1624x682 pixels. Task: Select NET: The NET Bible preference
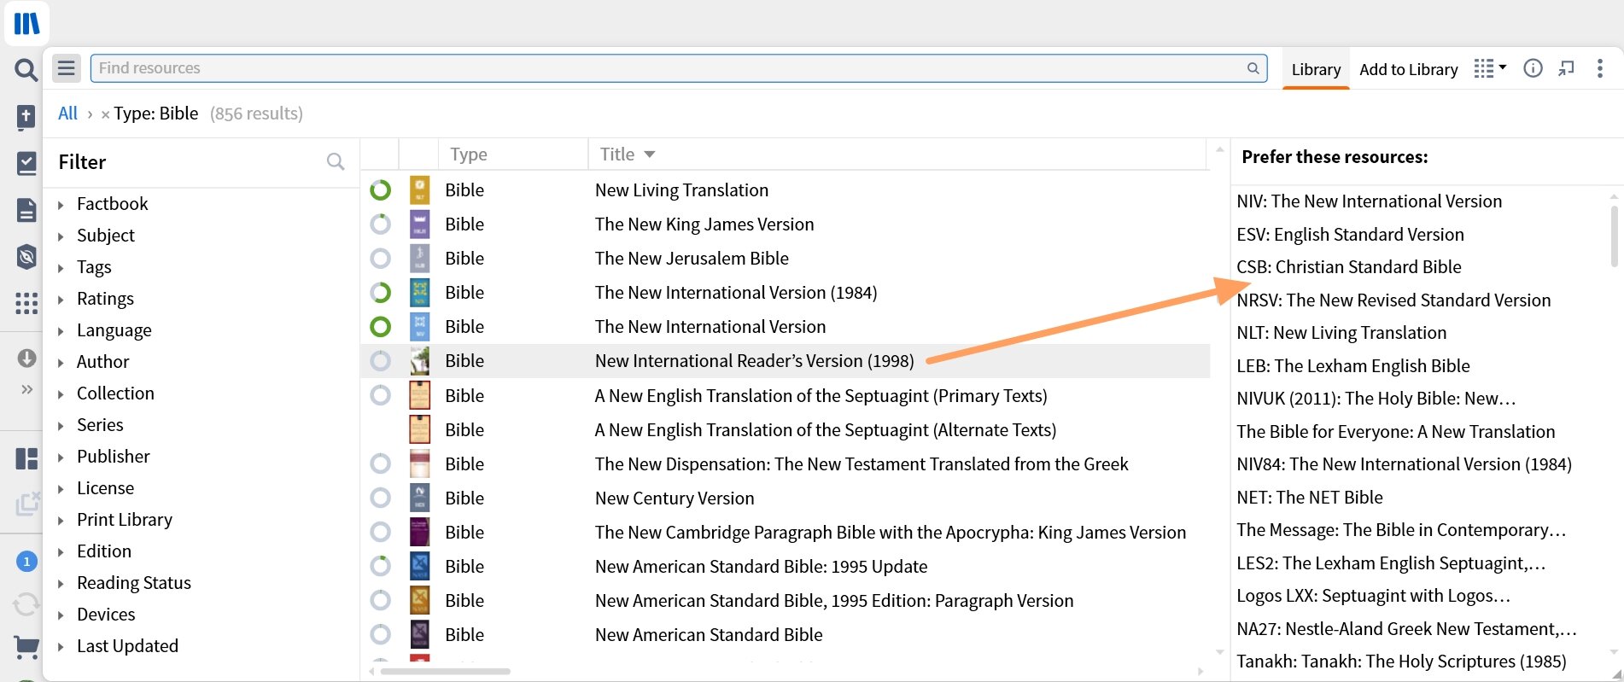[x=1309, y=498]
